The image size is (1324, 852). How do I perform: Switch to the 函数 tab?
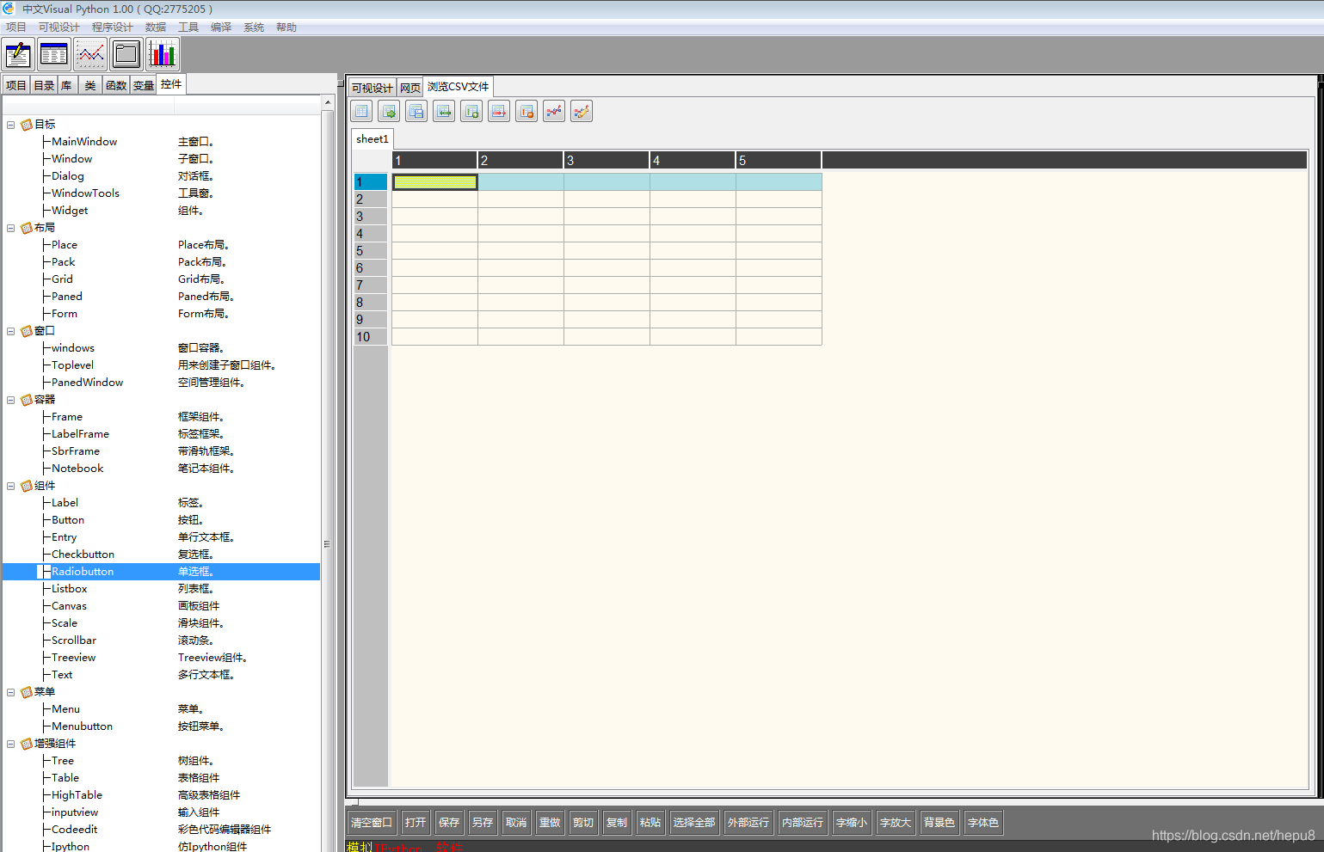click(116, 85)
